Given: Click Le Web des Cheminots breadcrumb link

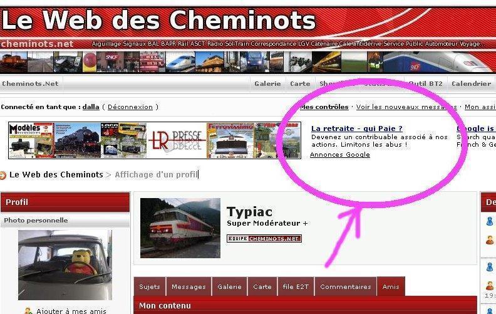Looking at the screenshot, I should point(56,175).
